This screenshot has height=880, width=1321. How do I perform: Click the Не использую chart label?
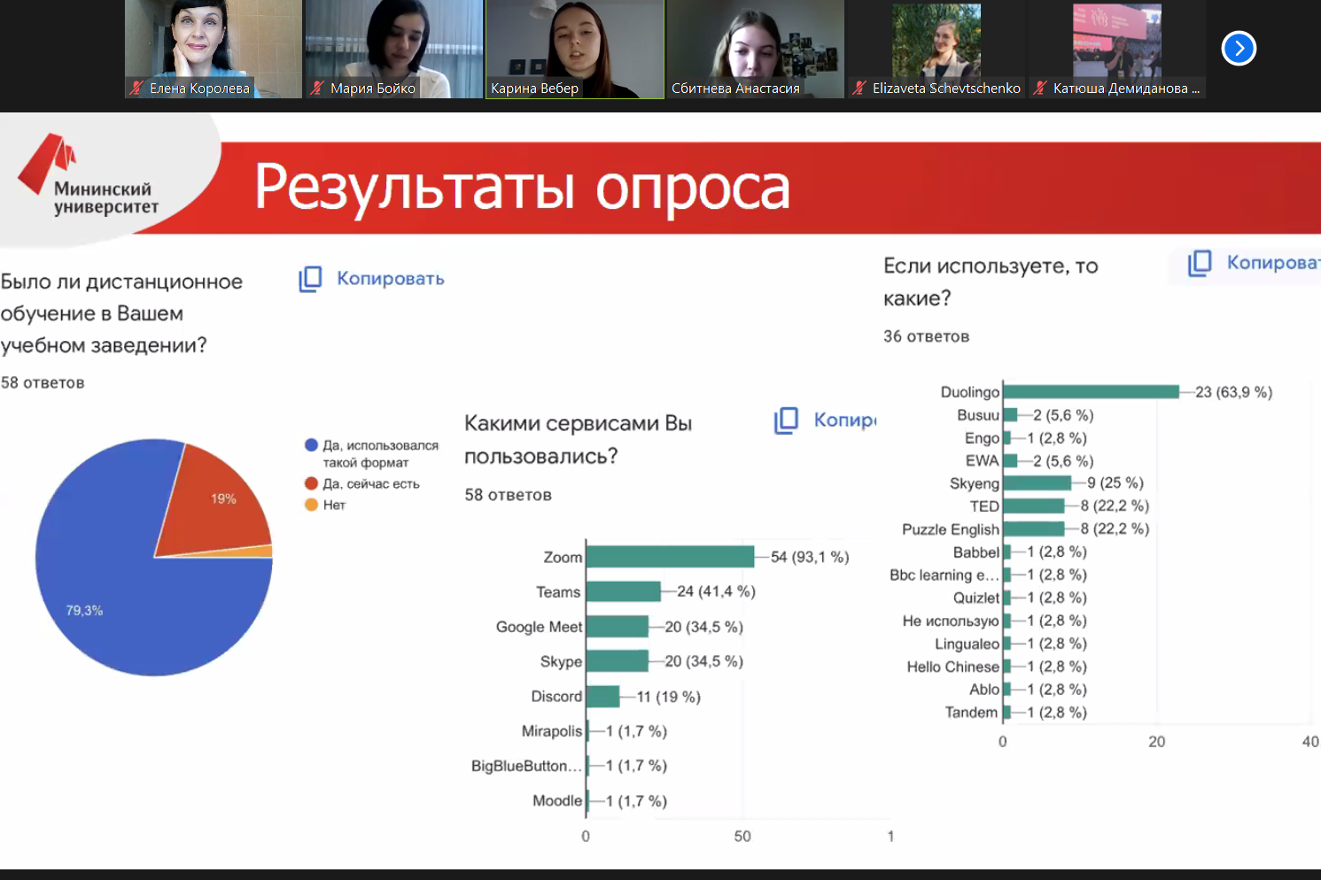point(951,621)
